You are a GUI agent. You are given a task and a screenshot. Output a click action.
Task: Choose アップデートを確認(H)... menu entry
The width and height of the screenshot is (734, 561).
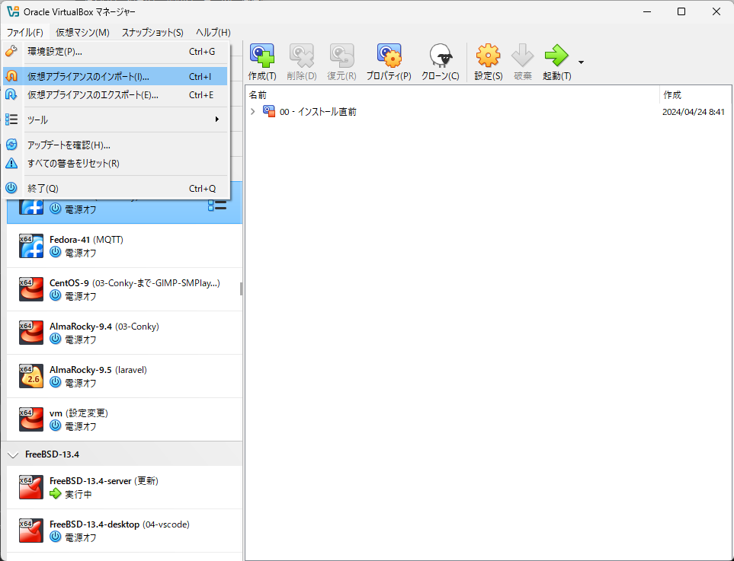coord(115,145)
